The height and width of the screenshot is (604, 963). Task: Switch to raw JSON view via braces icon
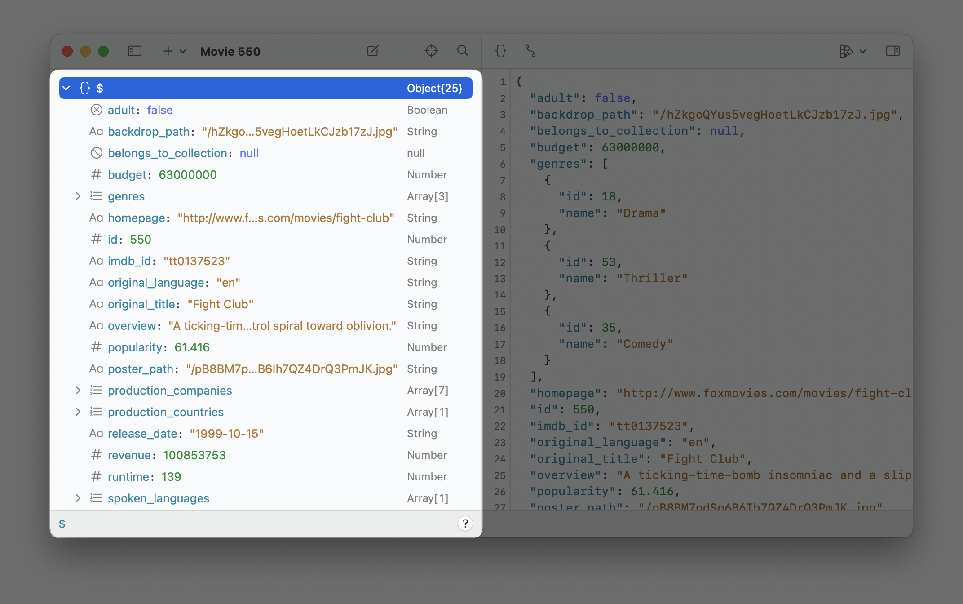click(500, 51)
